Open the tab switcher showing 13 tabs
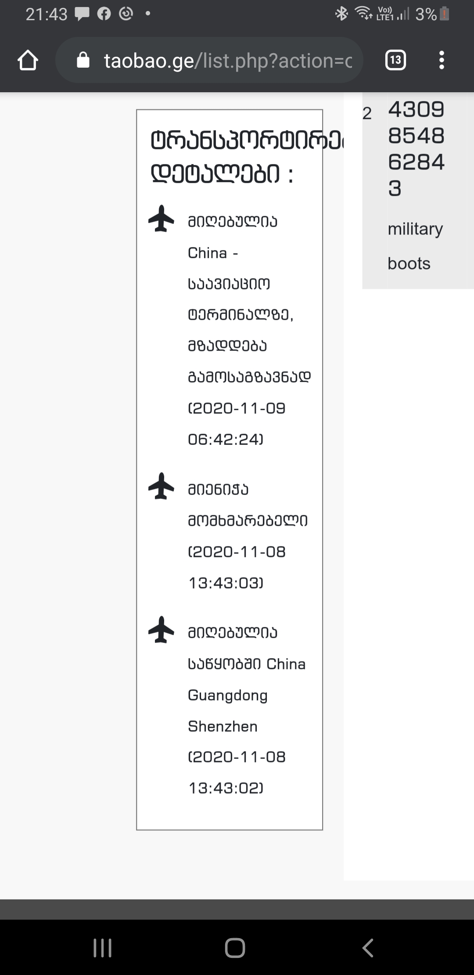 coord(395,60)
